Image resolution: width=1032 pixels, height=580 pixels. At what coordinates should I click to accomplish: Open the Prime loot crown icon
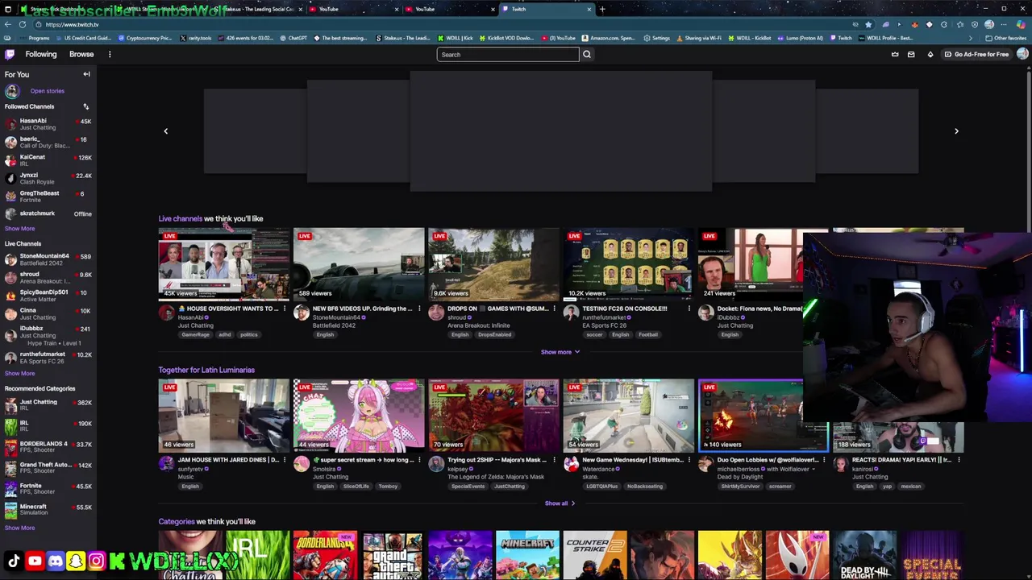point(895,55)
